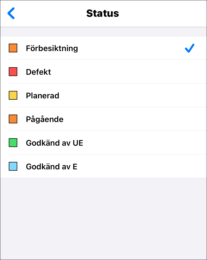The height and width of the screenshot is (260, 207).
Task: Select the Förbesiktning status label
Action: point(52,48)
